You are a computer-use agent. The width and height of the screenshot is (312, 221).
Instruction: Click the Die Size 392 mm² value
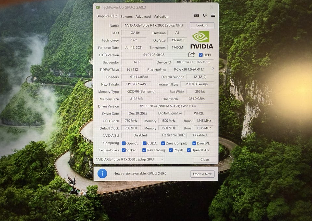click(x=177, y=40)
